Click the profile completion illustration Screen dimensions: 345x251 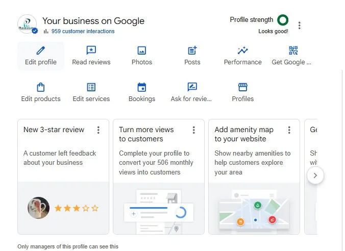[159, 211]
